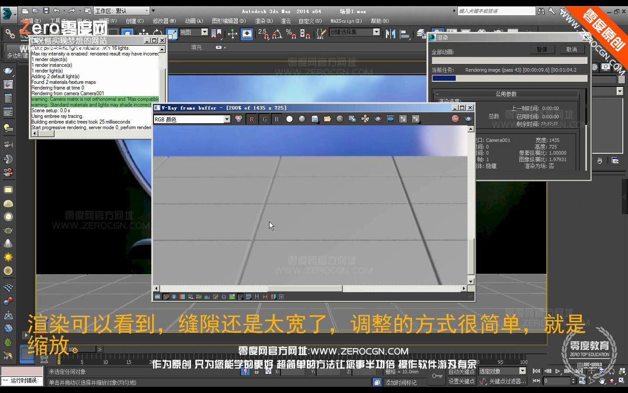Screen dimensions: 628x393
Task: Jump to start of animation timeline
Action: [536, 371]
